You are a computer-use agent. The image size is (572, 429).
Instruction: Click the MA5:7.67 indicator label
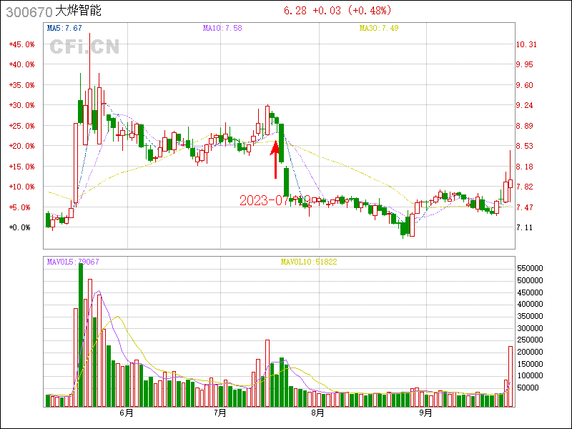(x=64, y=28)
